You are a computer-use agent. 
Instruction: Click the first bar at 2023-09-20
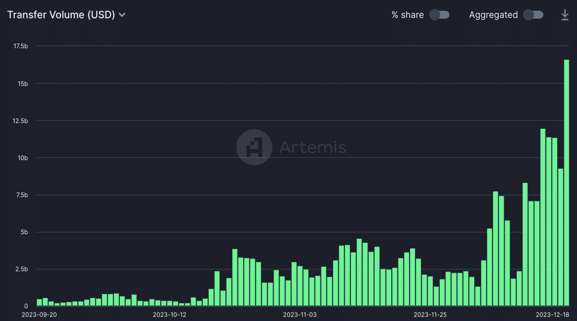click(x=39, y=302)
